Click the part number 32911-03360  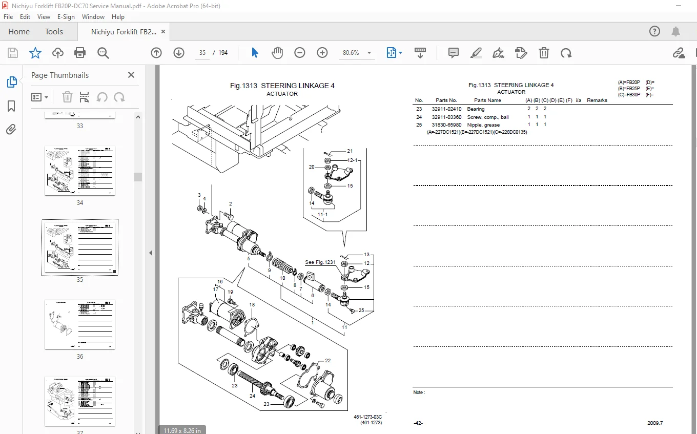coord(446,117)
